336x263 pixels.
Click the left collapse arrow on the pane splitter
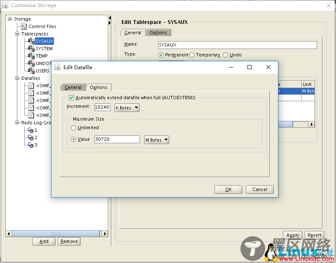pyautogui.click(x=110, y=18)
